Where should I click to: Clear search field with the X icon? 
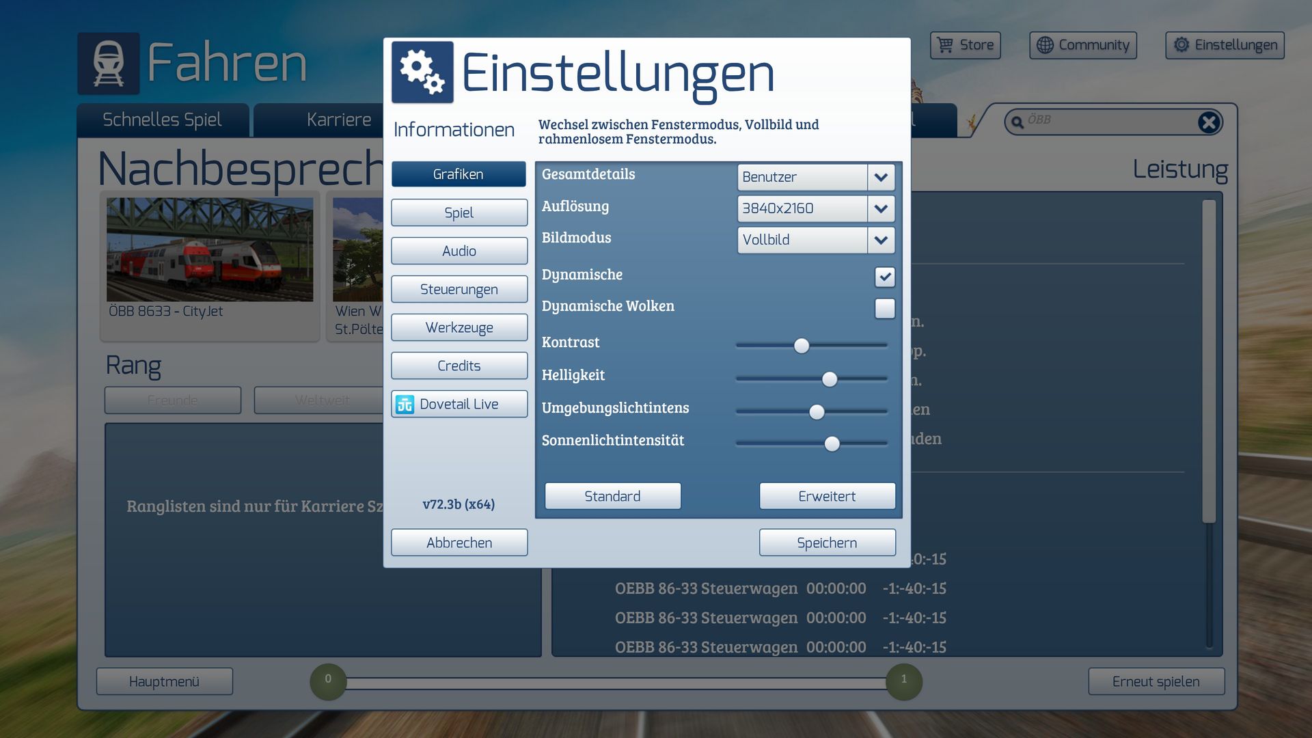tap(1208, 122)
